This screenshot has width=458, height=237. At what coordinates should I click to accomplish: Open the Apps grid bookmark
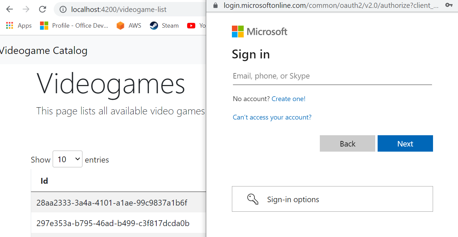click(x=19, y=26)
